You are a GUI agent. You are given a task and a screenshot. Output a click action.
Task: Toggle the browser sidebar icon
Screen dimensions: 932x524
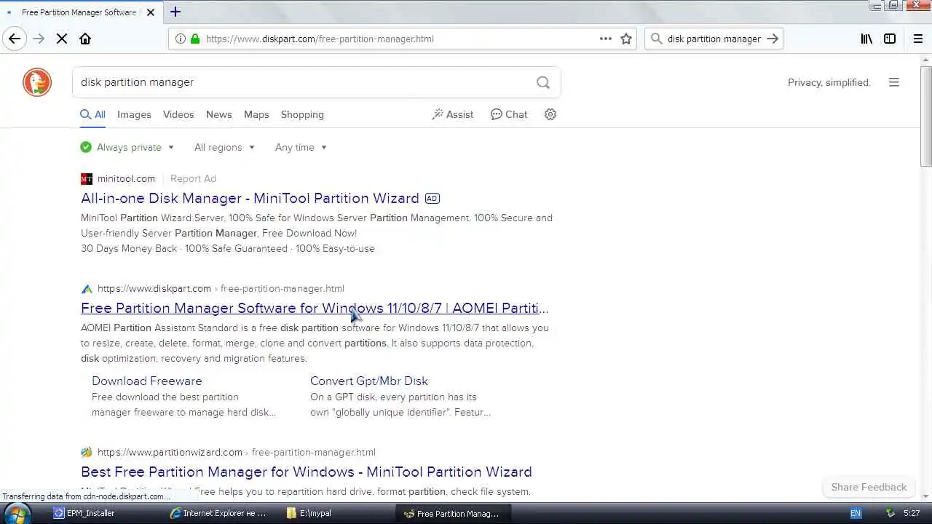point(890,39)
